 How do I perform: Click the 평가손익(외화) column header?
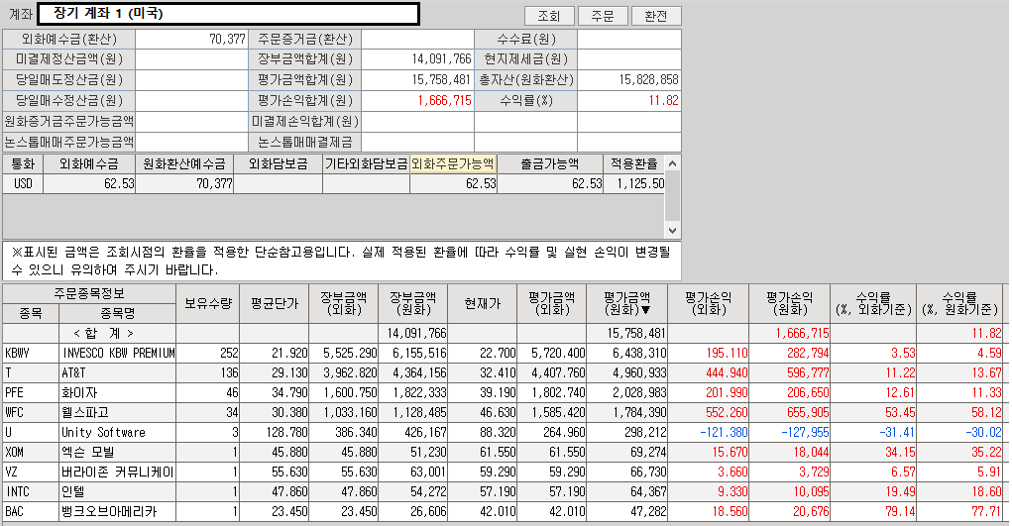pos(708,303)
